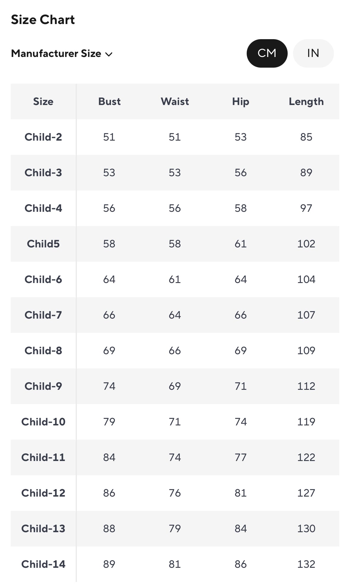
Task: Select the Bust column header
Action: [109, 101]
